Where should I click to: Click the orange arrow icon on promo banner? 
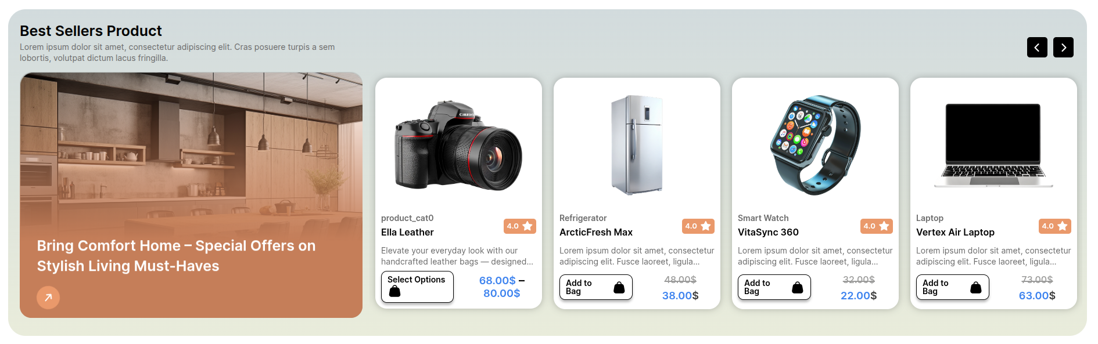coord(48,298)
